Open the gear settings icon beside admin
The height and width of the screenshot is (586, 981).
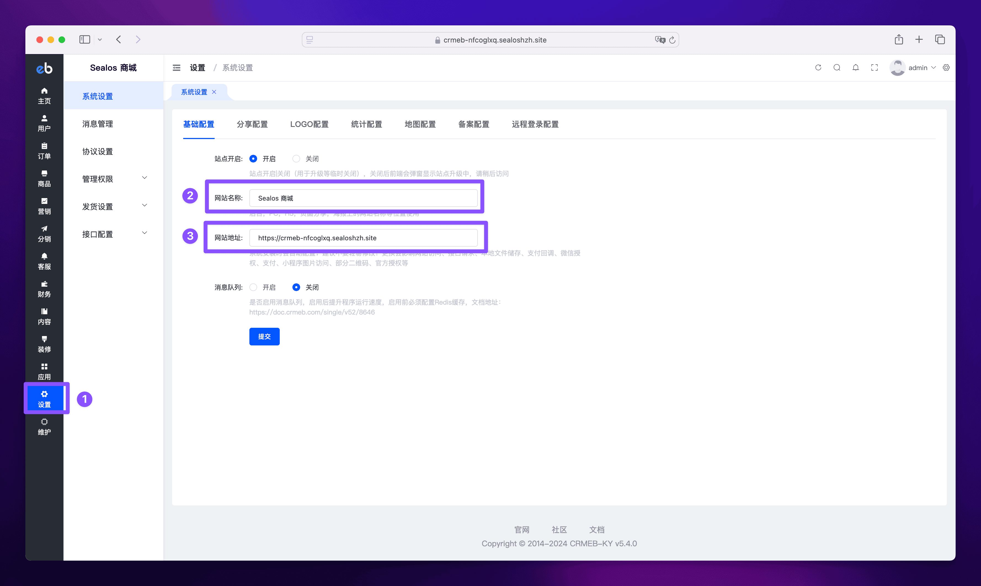point(946,68)
